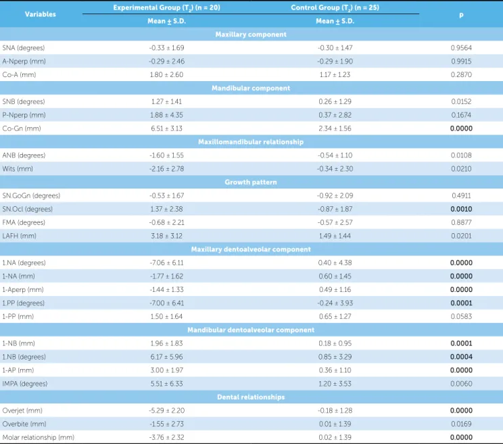
Task: Click experimental value '3.18 ± 3.12'
Action: coord(166,236)
